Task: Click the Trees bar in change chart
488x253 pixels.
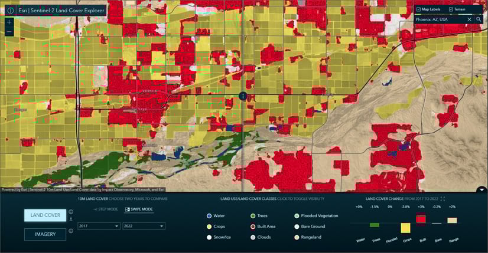Action: pos(375,225)
